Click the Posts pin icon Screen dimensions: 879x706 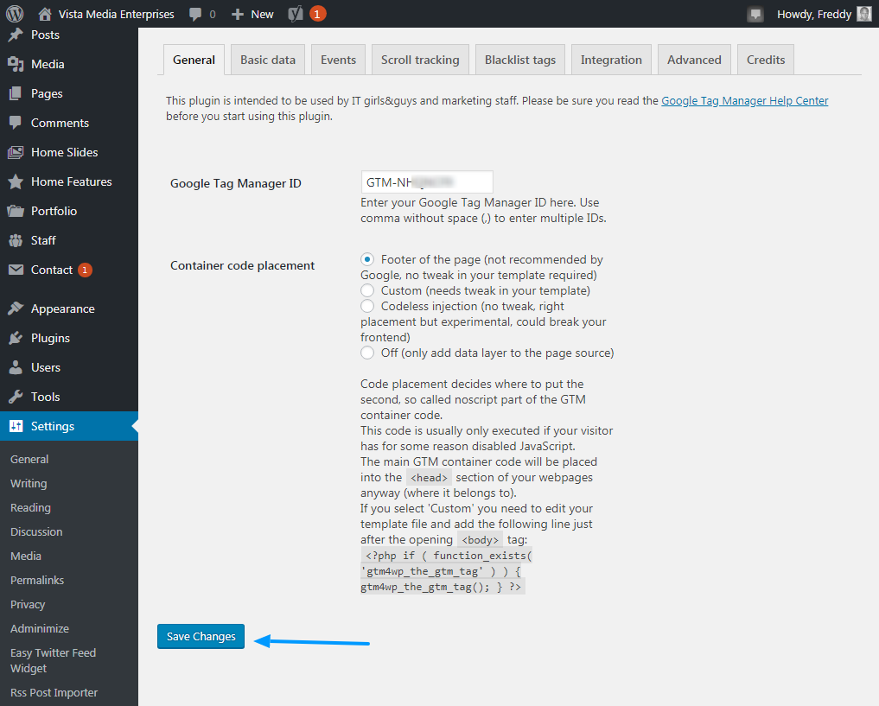pyautogui.click(x=16, y=35)
